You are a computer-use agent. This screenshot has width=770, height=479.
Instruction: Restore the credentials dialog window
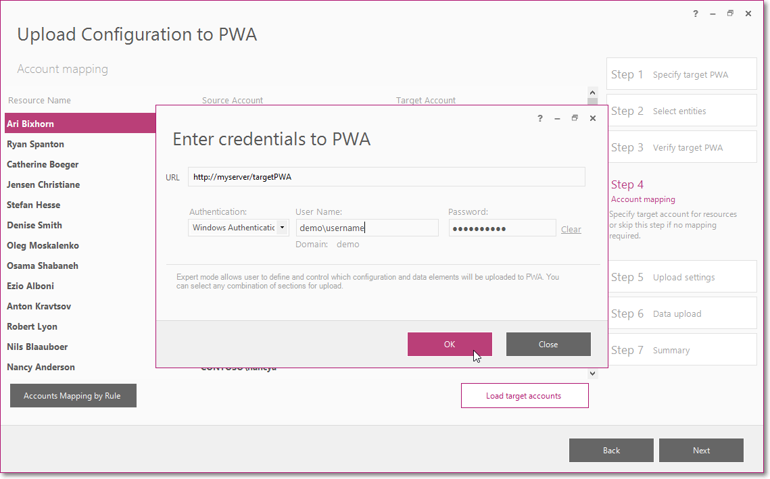(575, 118)
